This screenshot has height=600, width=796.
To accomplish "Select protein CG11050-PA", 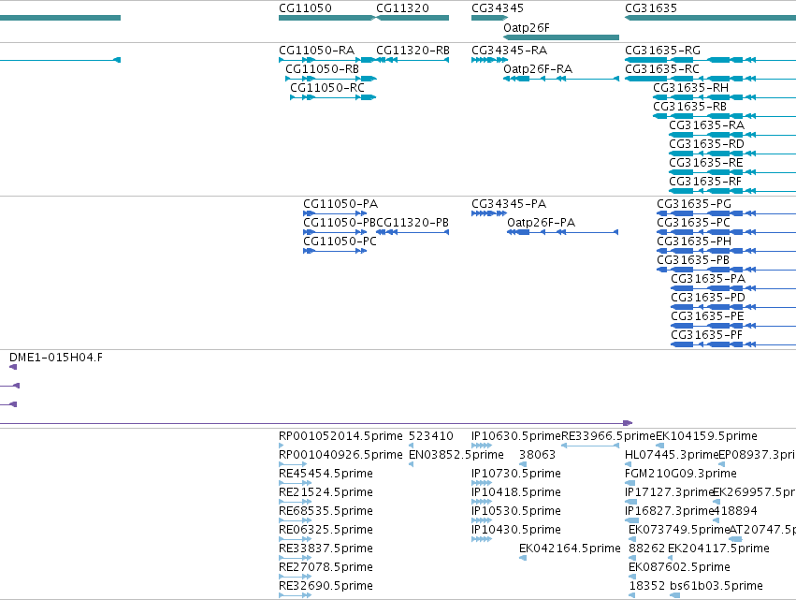I will click(x=340, y=204).
